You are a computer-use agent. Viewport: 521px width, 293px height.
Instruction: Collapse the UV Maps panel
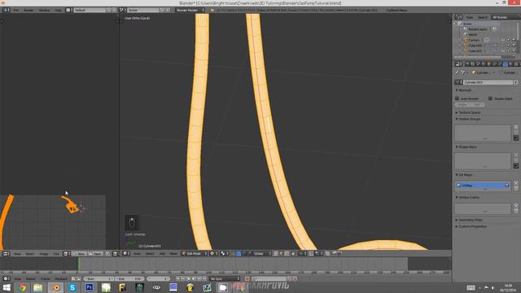coord(464,175)
